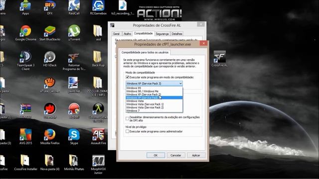Select highlighted Windows XP Service Pack 3 option

click(154, 98)
